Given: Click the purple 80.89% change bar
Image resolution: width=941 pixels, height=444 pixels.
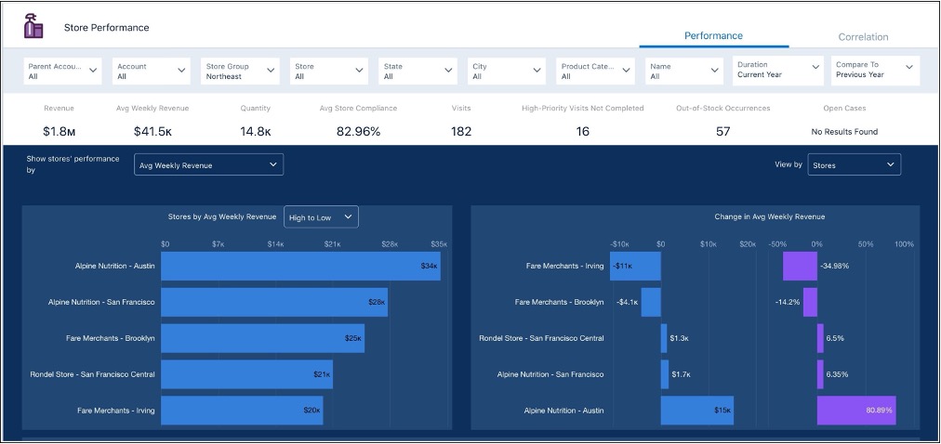Looking at the screenshot, I should tap(855, 411).
